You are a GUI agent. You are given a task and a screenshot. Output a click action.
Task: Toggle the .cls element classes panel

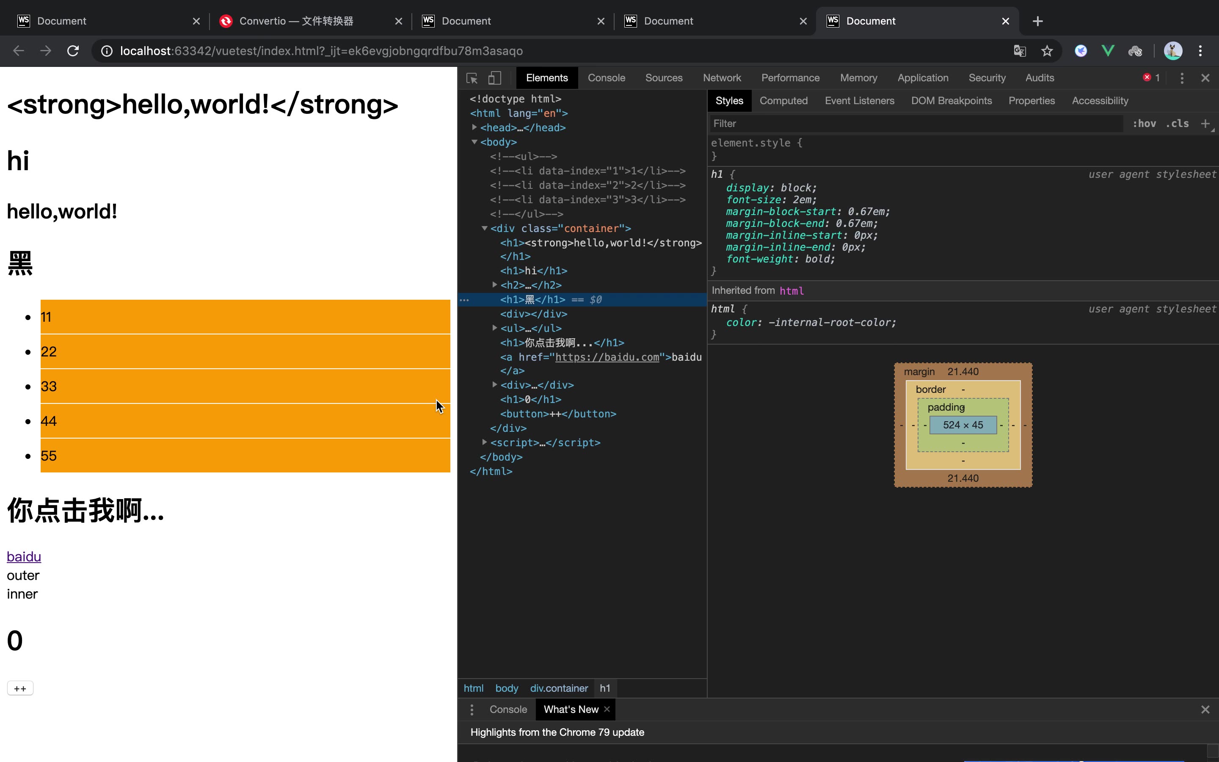[1177, 124]
